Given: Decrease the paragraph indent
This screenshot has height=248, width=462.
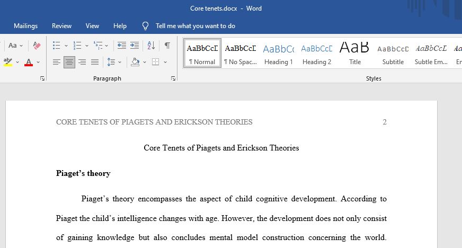Looking at the screenshot, I should click(122, 46).
